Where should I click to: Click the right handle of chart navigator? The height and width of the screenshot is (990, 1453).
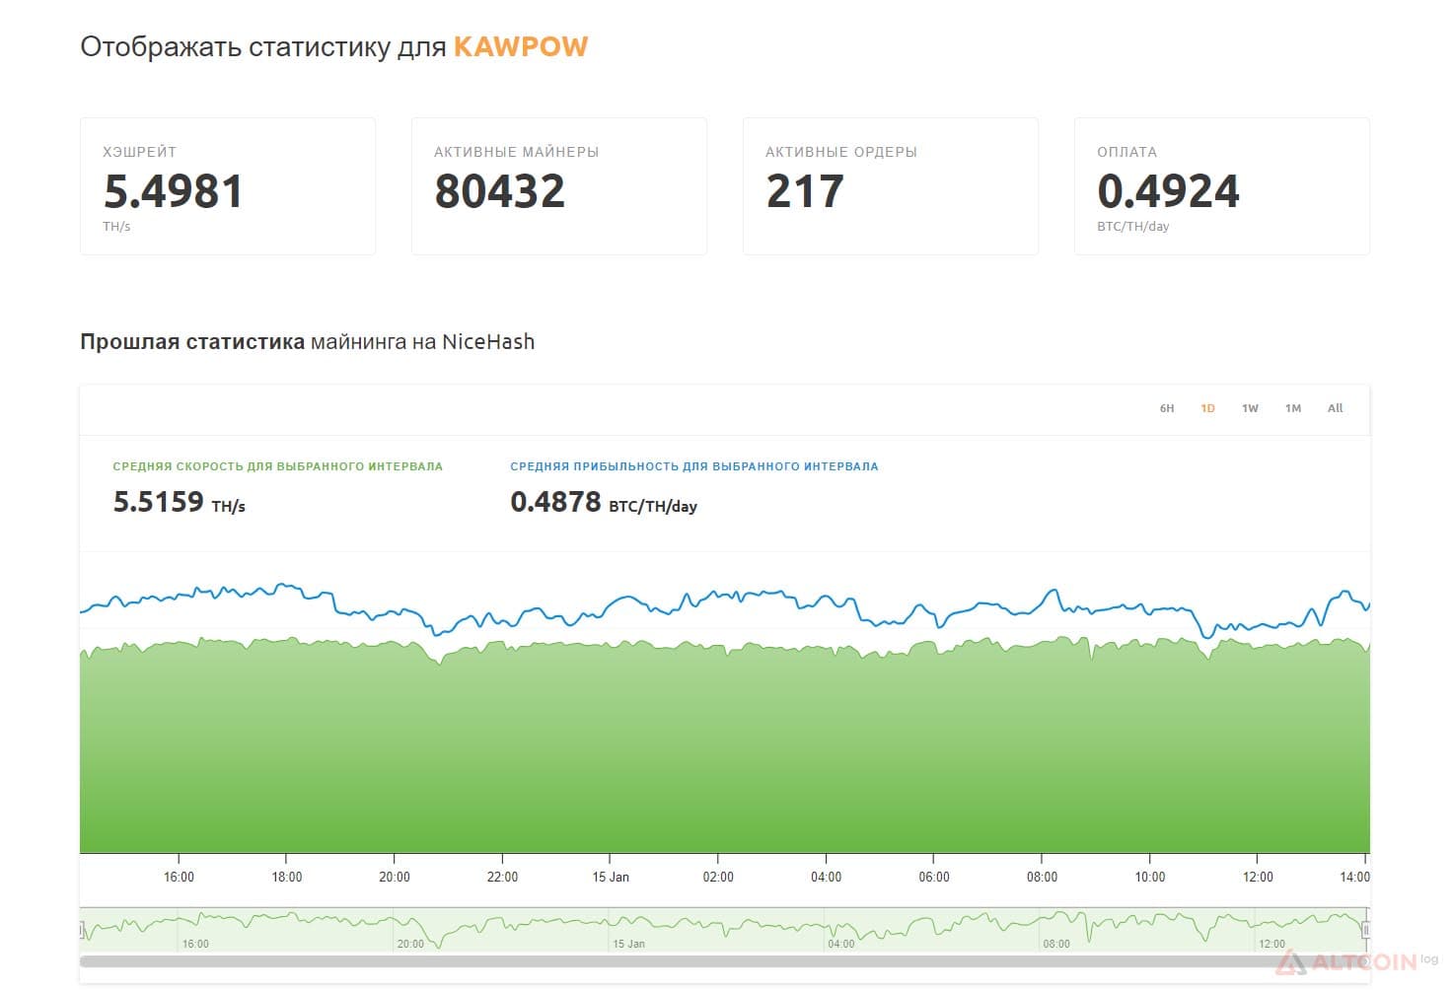[x=1366, y=929]
